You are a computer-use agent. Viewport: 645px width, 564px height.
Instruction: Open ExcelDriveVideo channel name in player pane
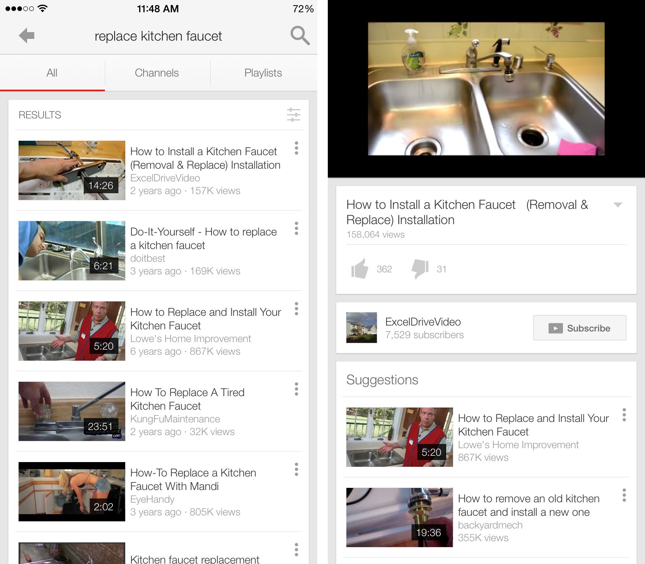click(x=423, y=322)
